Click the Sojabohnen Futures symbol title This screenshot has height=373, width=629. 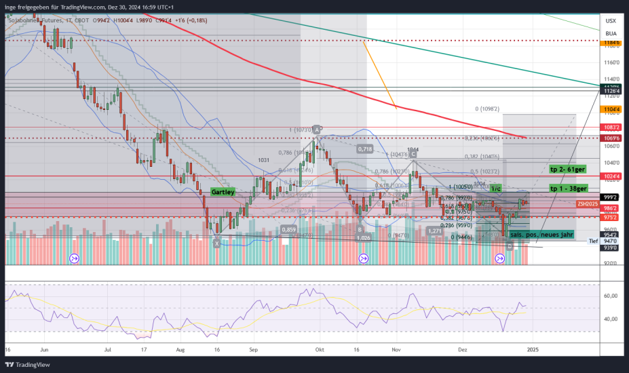(34, 21)
